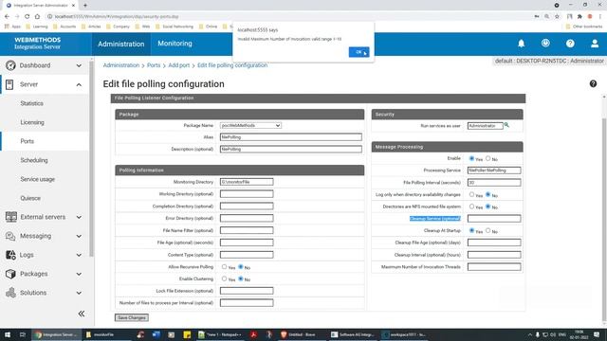
Task: Open the Administration breadcrumb link
Action: pyautogui.click(x=121, y=65)
